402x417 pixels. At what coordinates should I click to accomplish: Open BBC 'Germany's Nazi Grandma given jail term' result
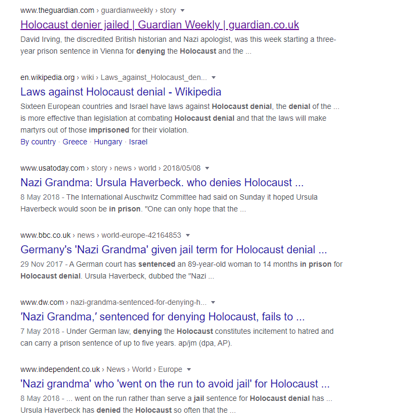point(174,250)
